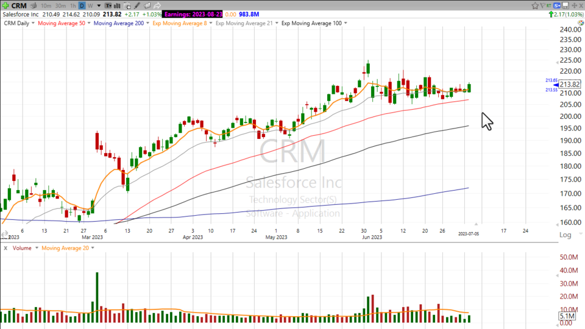The width and height of the screenshot is (585, 329).
Task: Click the scroll arrows icon at chart bottom-left
Action: click(4, 234)
